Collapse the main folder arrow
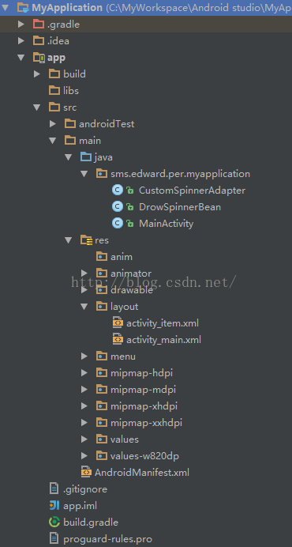The width and height of the screenshot is (292, 547). pos(53,141)
